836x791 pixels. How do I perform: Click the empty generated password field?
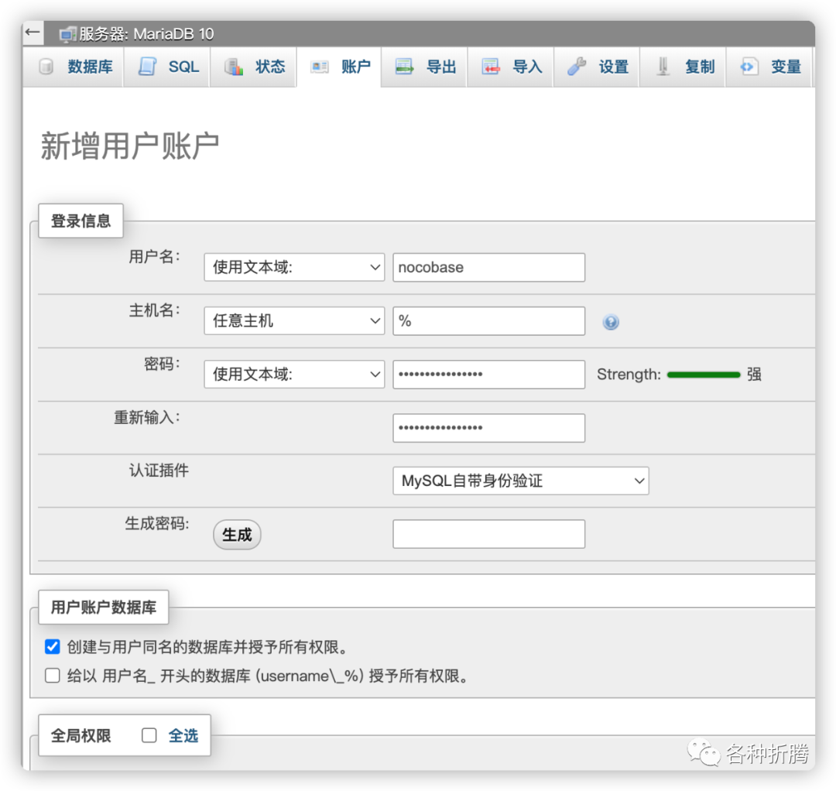tap(489, 534)
